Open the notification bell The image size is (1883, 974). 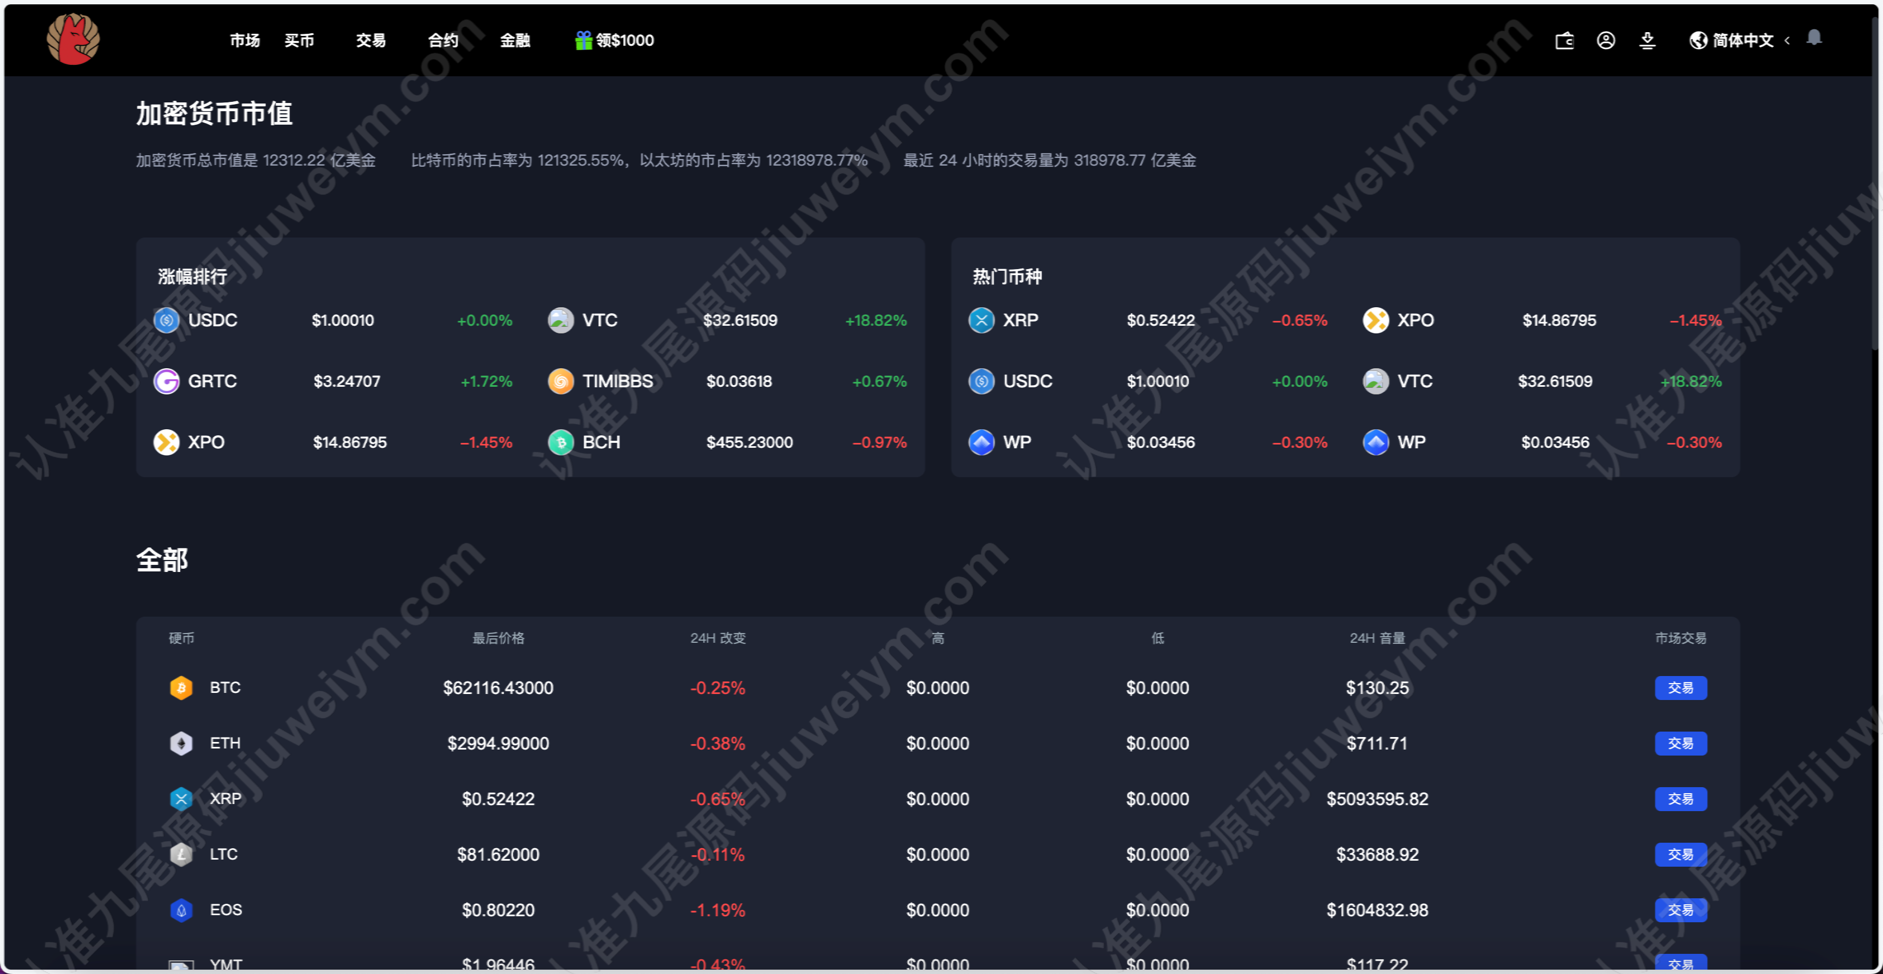(x=1814, y=37)
